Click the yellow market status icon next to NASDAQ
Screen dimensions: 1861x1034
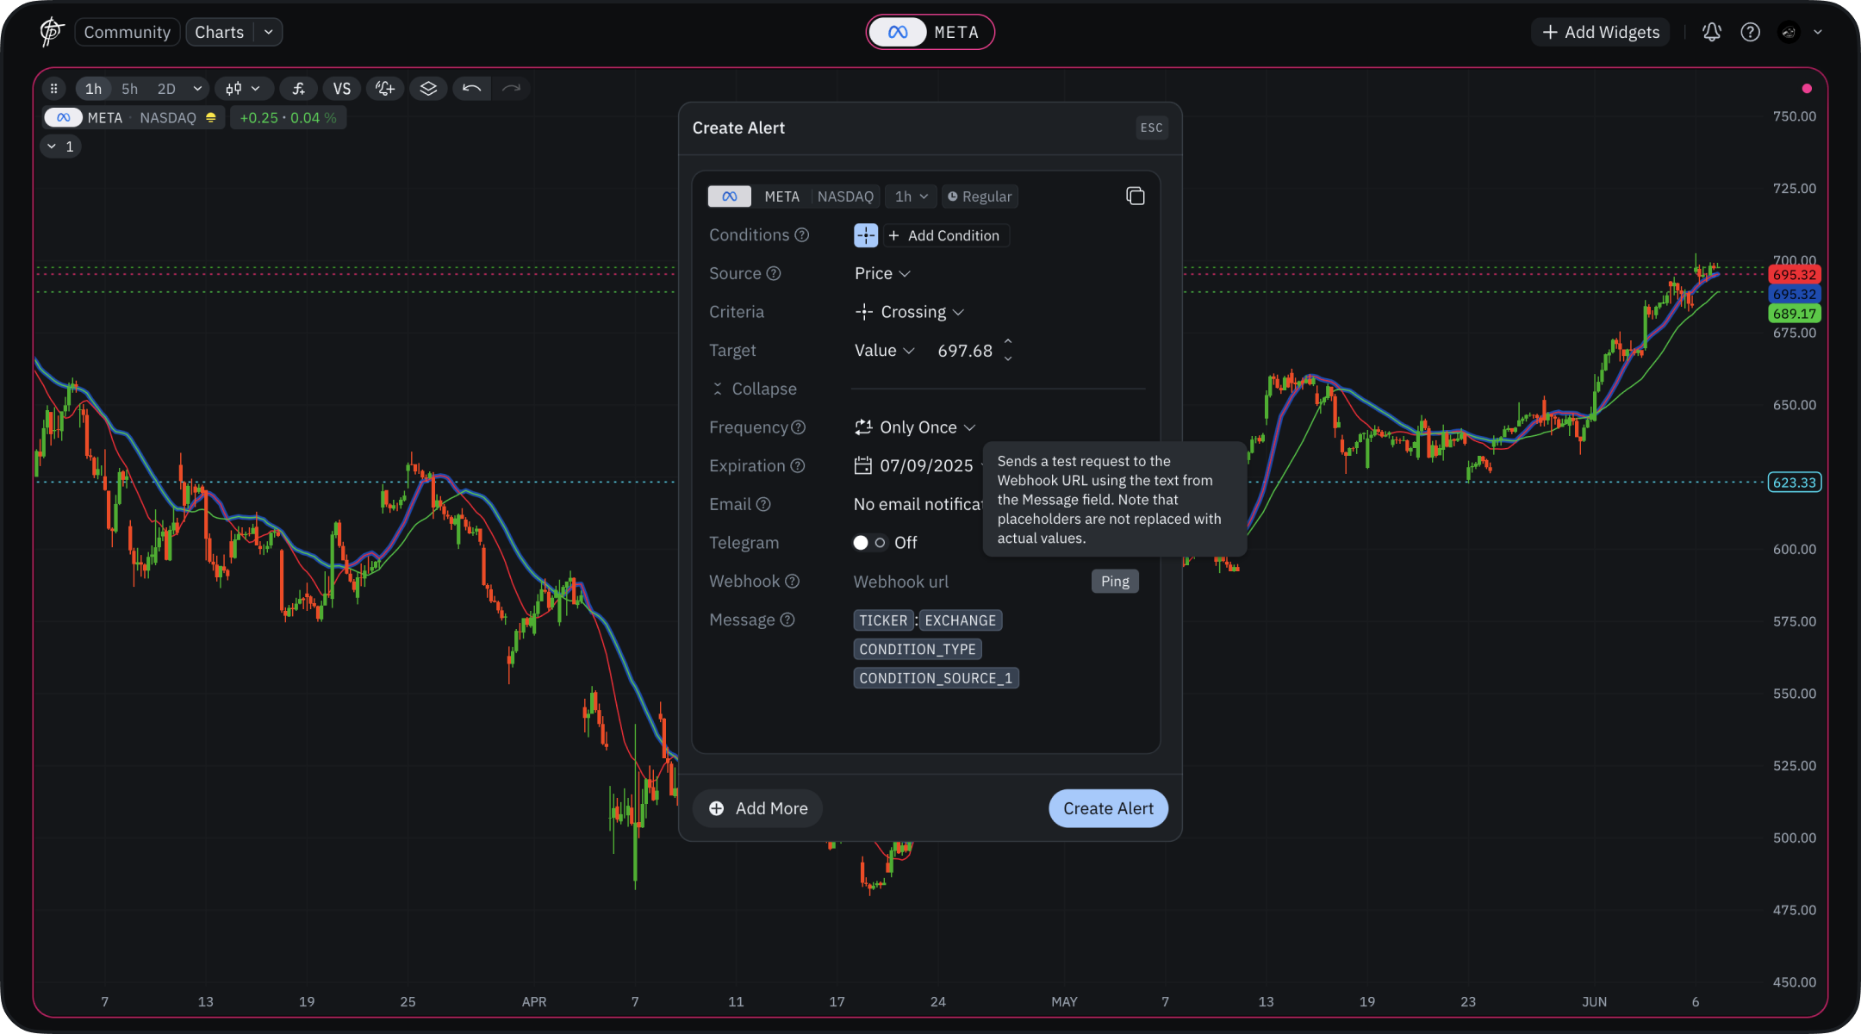pyautogui.click(x=210, y=117)
